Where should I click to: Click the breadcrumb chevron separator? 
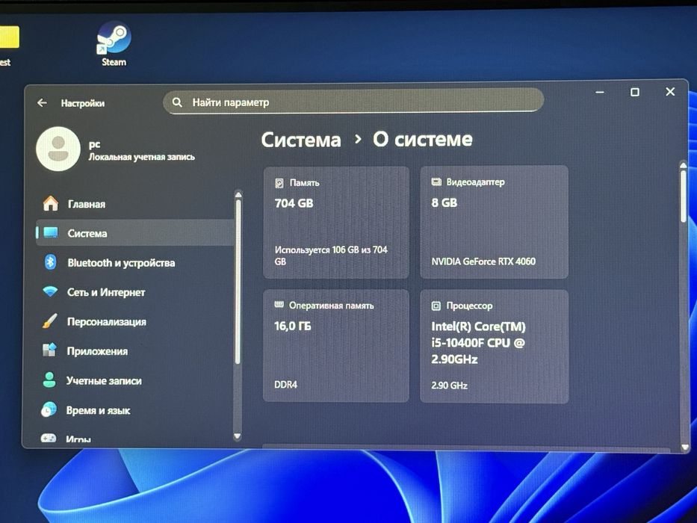[x=358, y=140]
